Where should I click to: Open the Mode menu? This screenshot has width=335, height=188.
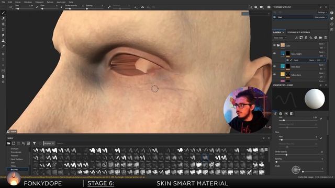18,2
